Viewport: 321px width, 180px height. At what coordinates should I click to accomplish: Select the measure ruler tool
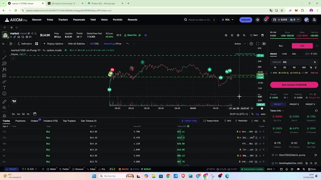(4, 101)
